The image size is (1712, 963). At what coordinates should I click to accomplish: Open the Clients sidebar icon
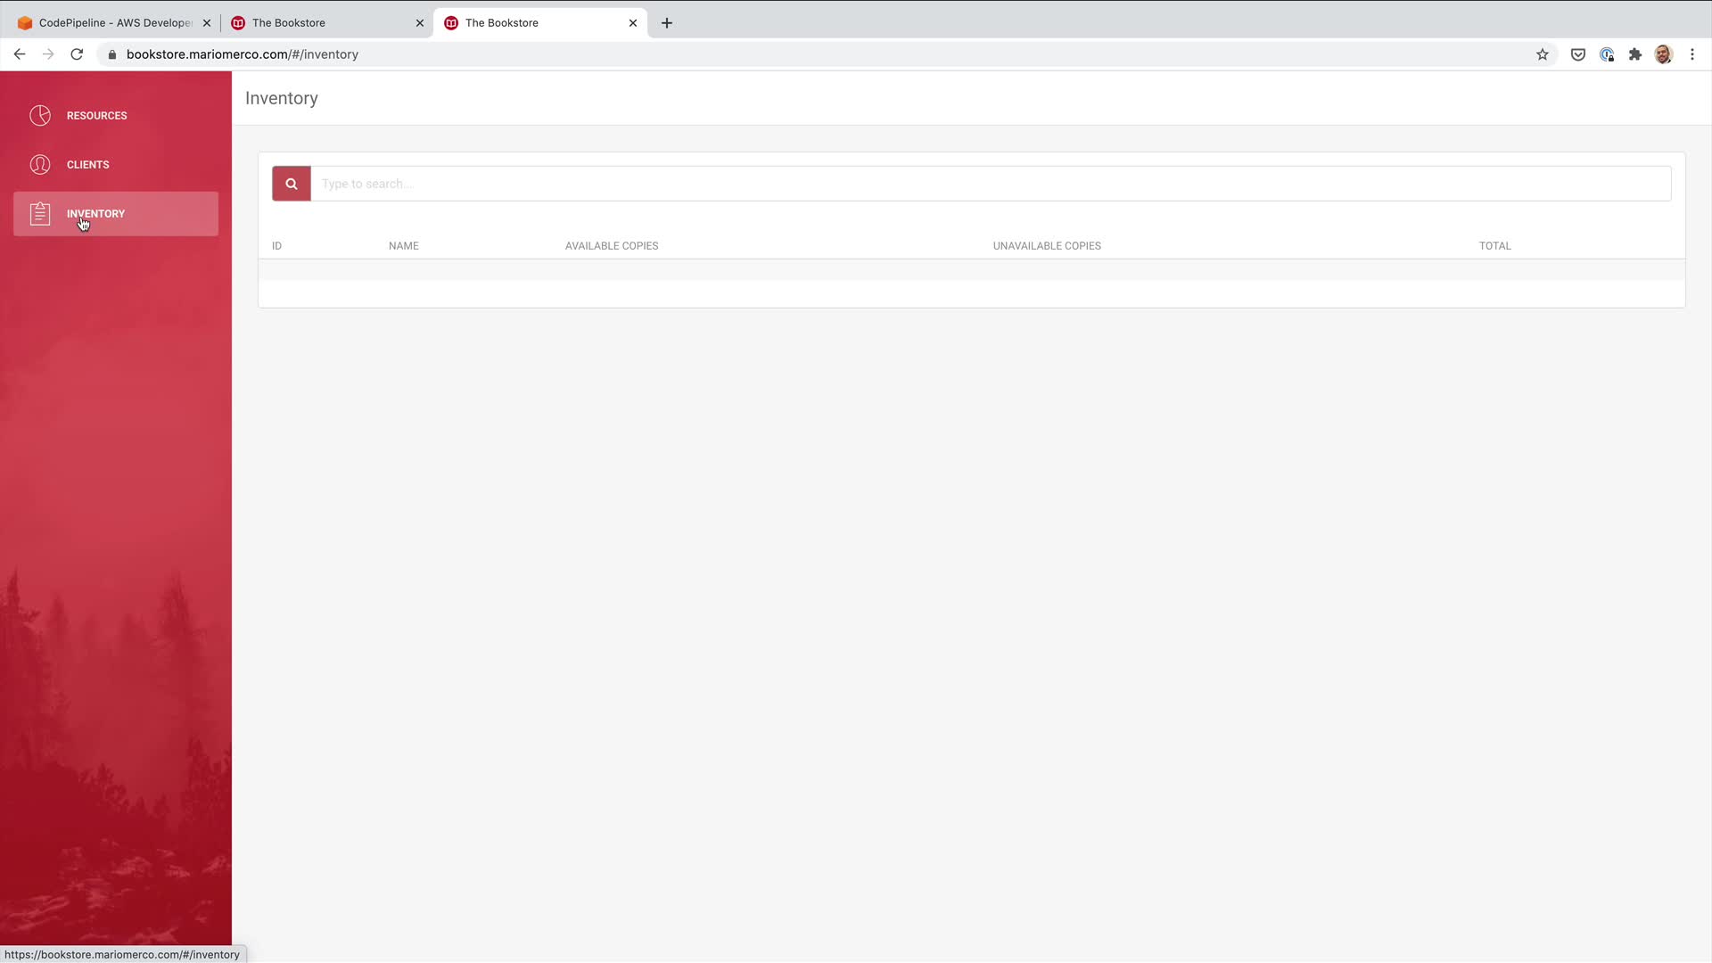tap(40, 165)
